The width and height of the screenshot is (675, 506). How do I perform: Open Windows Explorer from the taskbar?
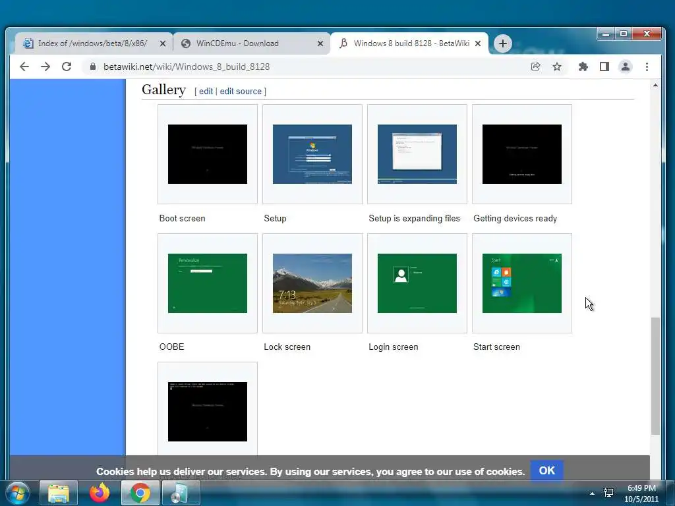coord(59,493)
